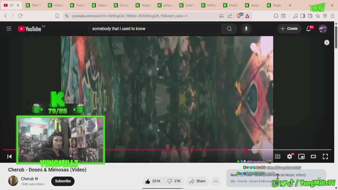
Task: Open the YouTube hamburger guide menu
Action: pos(9,29)
